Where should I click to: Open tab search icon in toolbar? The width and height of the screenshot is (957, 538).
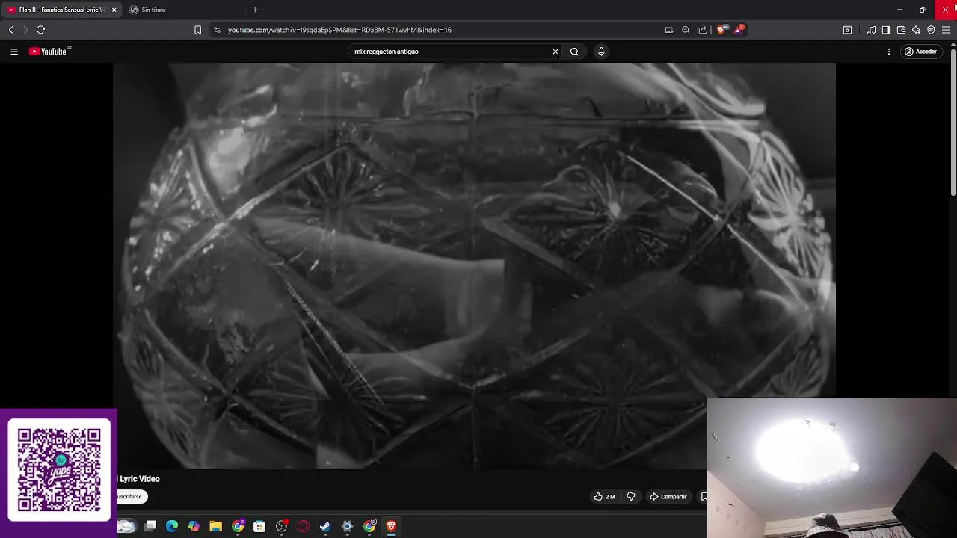tap(847, 30)
